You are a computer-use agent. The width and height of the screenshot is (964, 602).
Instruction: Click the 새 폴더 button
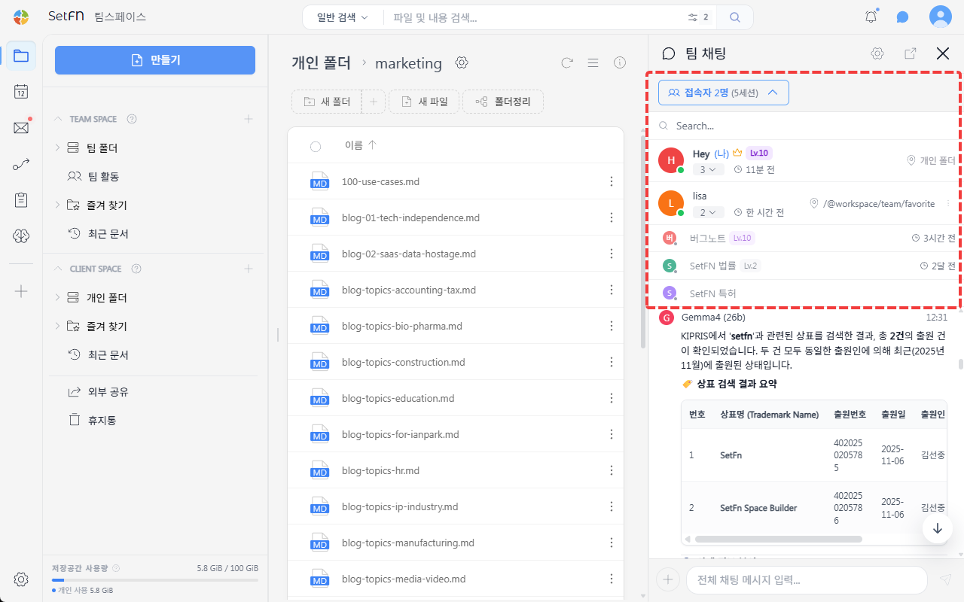click(x=327, y=102)
